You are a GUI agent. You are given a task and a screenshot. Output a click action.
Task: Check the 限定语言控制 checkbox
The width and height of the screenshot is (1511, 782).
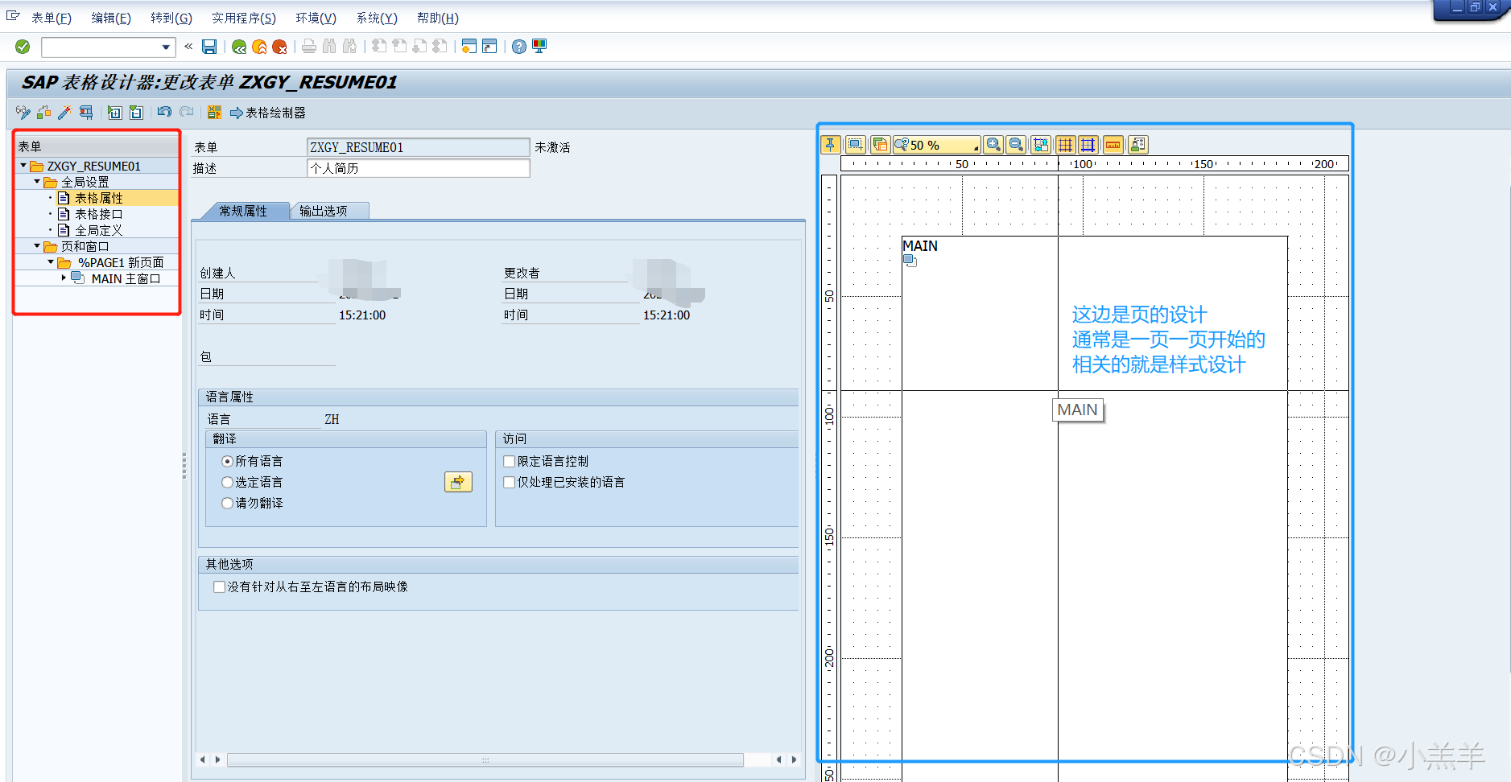click(509, 461)
